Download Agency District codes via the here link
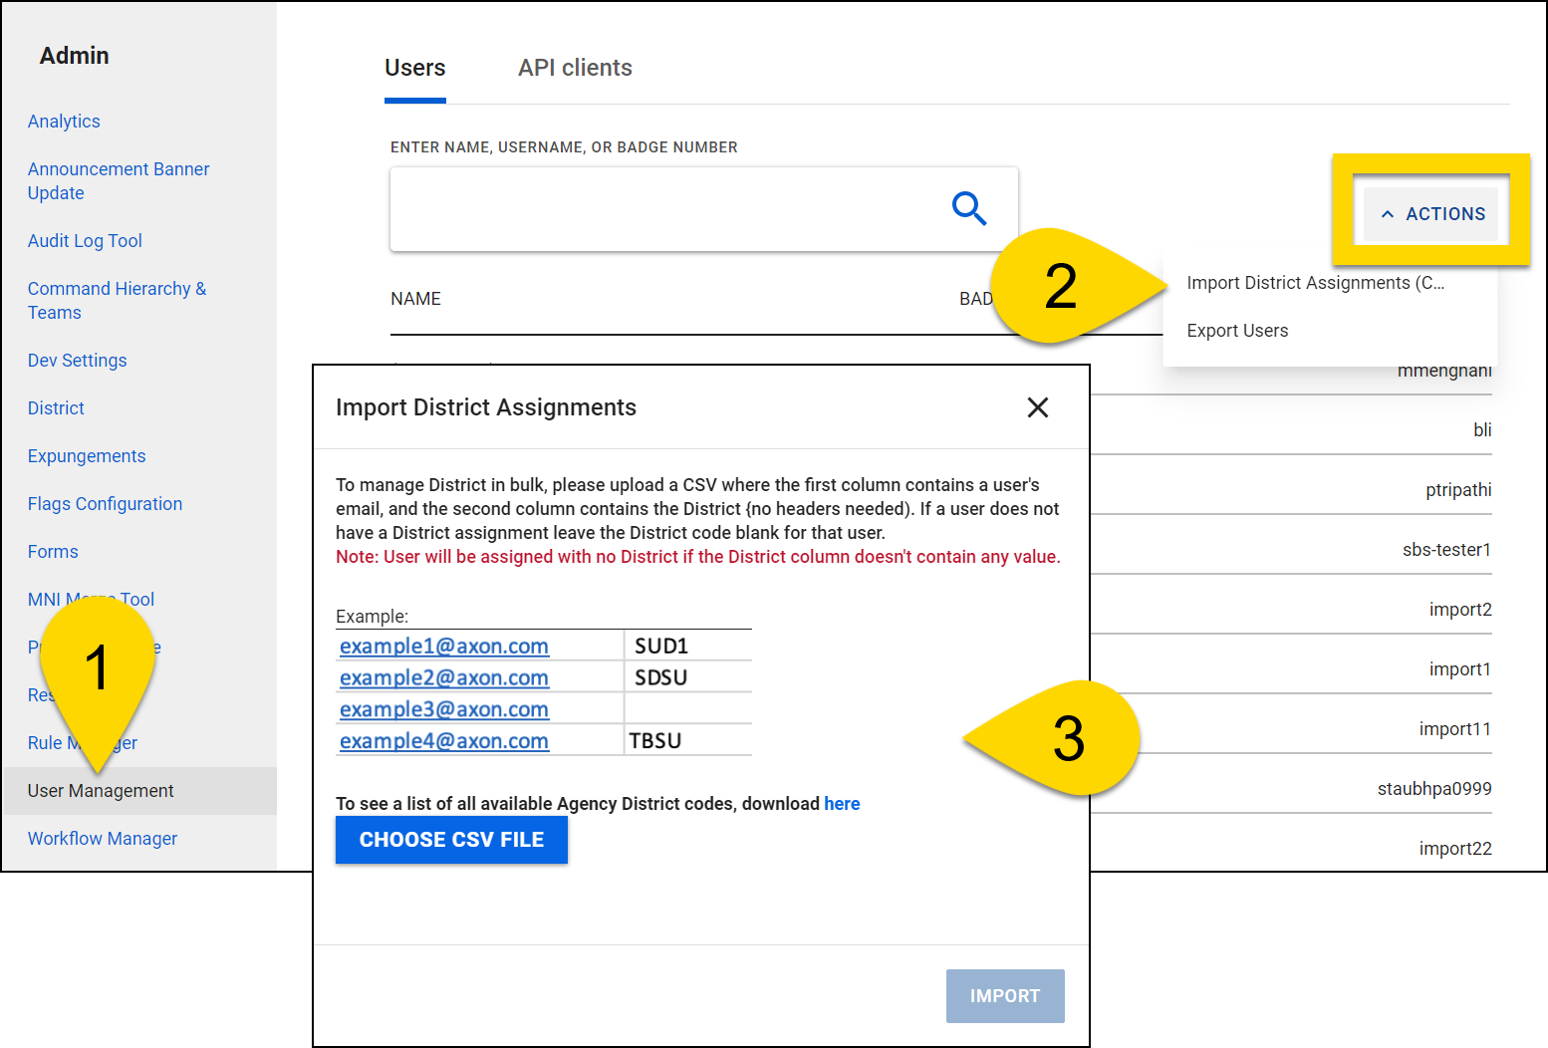 coord(842,803)
